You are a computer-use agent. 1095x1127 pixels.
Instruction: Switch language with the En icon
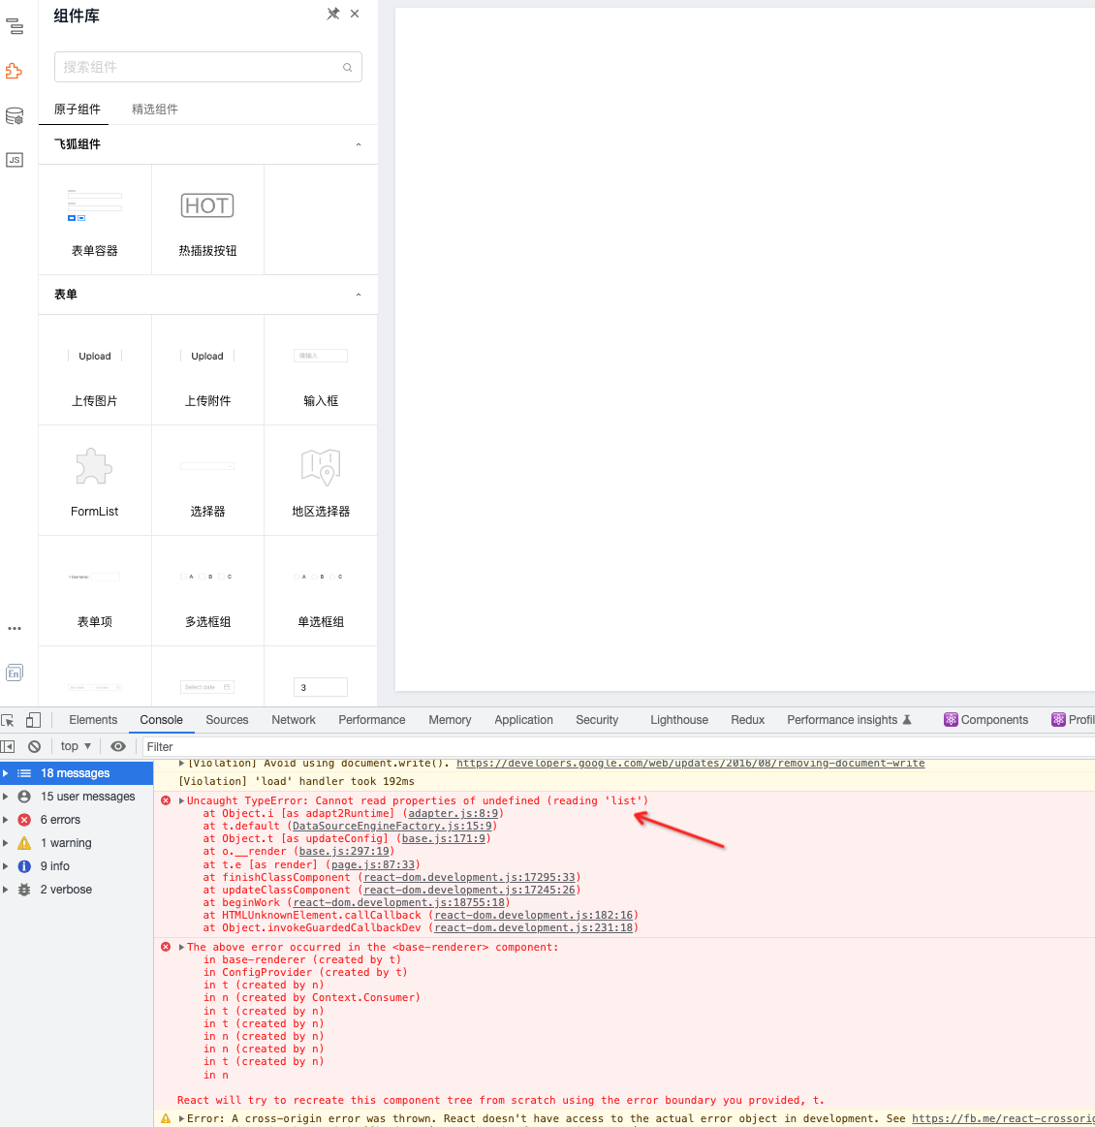[x=15, y=673]
